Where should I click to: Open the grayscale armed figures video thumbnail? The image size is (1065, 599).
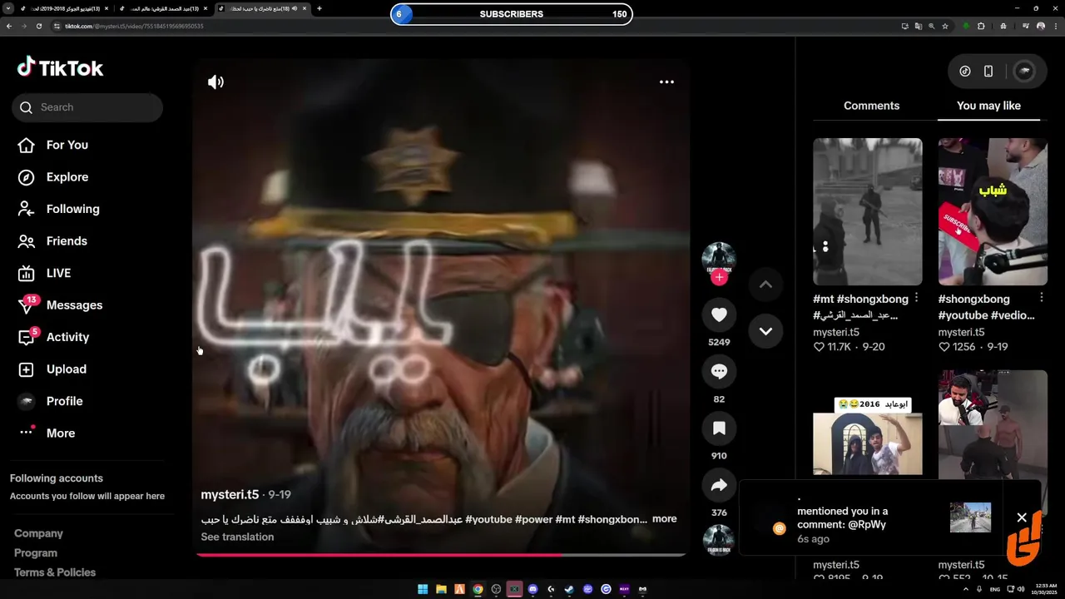pyautogui.click(x=867, y=212)
